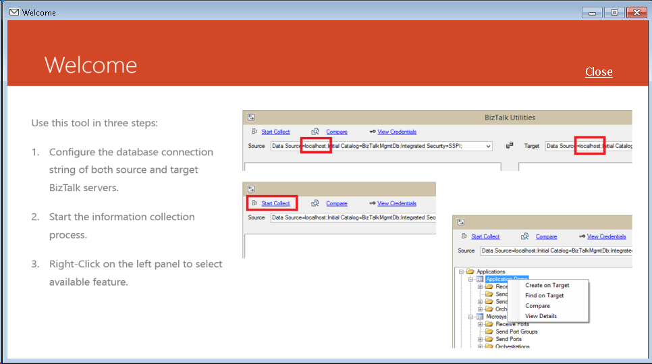Viewport: 652px width, 364px height.
Task: Minimize the Welcome window
Action: click(x=592, y=13)
